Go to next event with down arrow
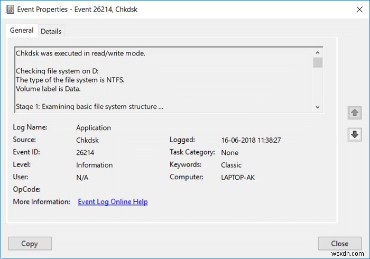Screen dimensions: 370x259 (x=355, y=134)
